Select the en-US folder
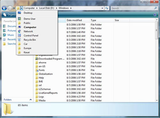 click(40, 66)
